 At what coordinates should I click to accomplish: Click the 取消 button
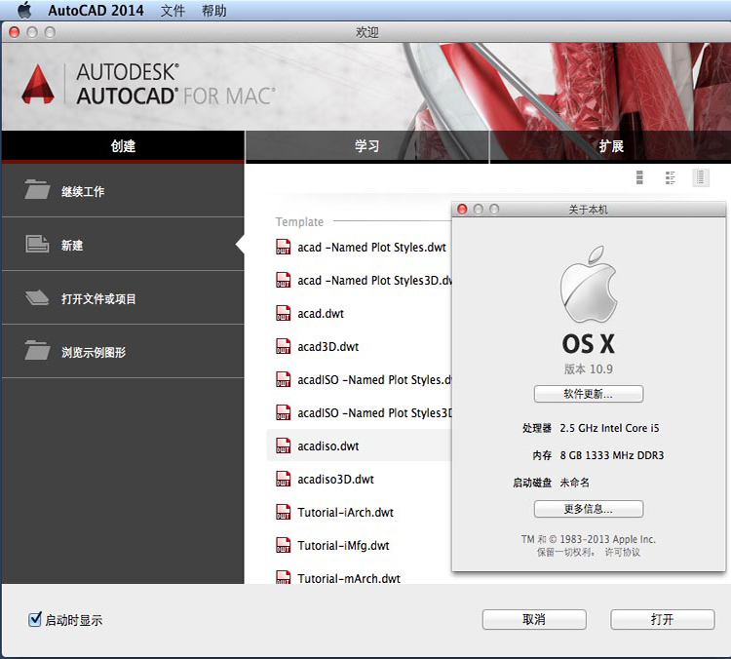pos(534,619)
